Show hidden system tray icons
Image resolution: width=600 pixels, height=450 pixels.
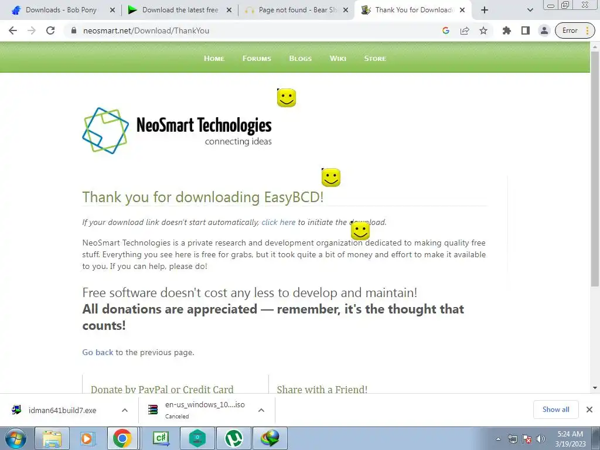498,439
